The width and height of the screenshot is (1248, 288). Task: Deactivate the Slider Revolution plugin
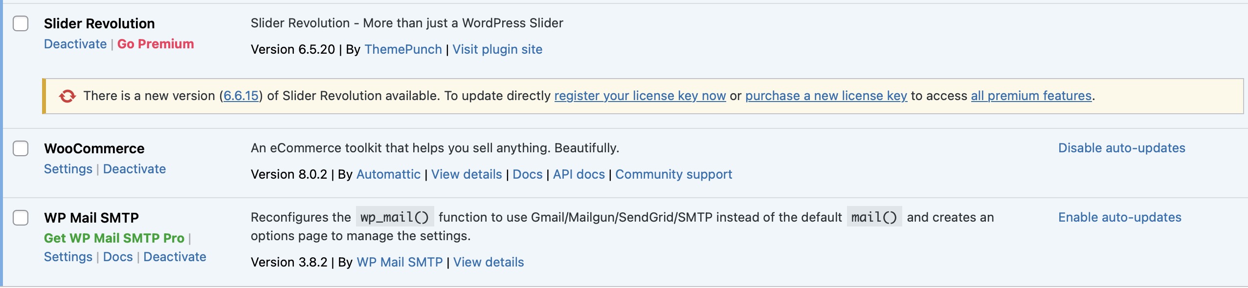(x=75, y=44)
